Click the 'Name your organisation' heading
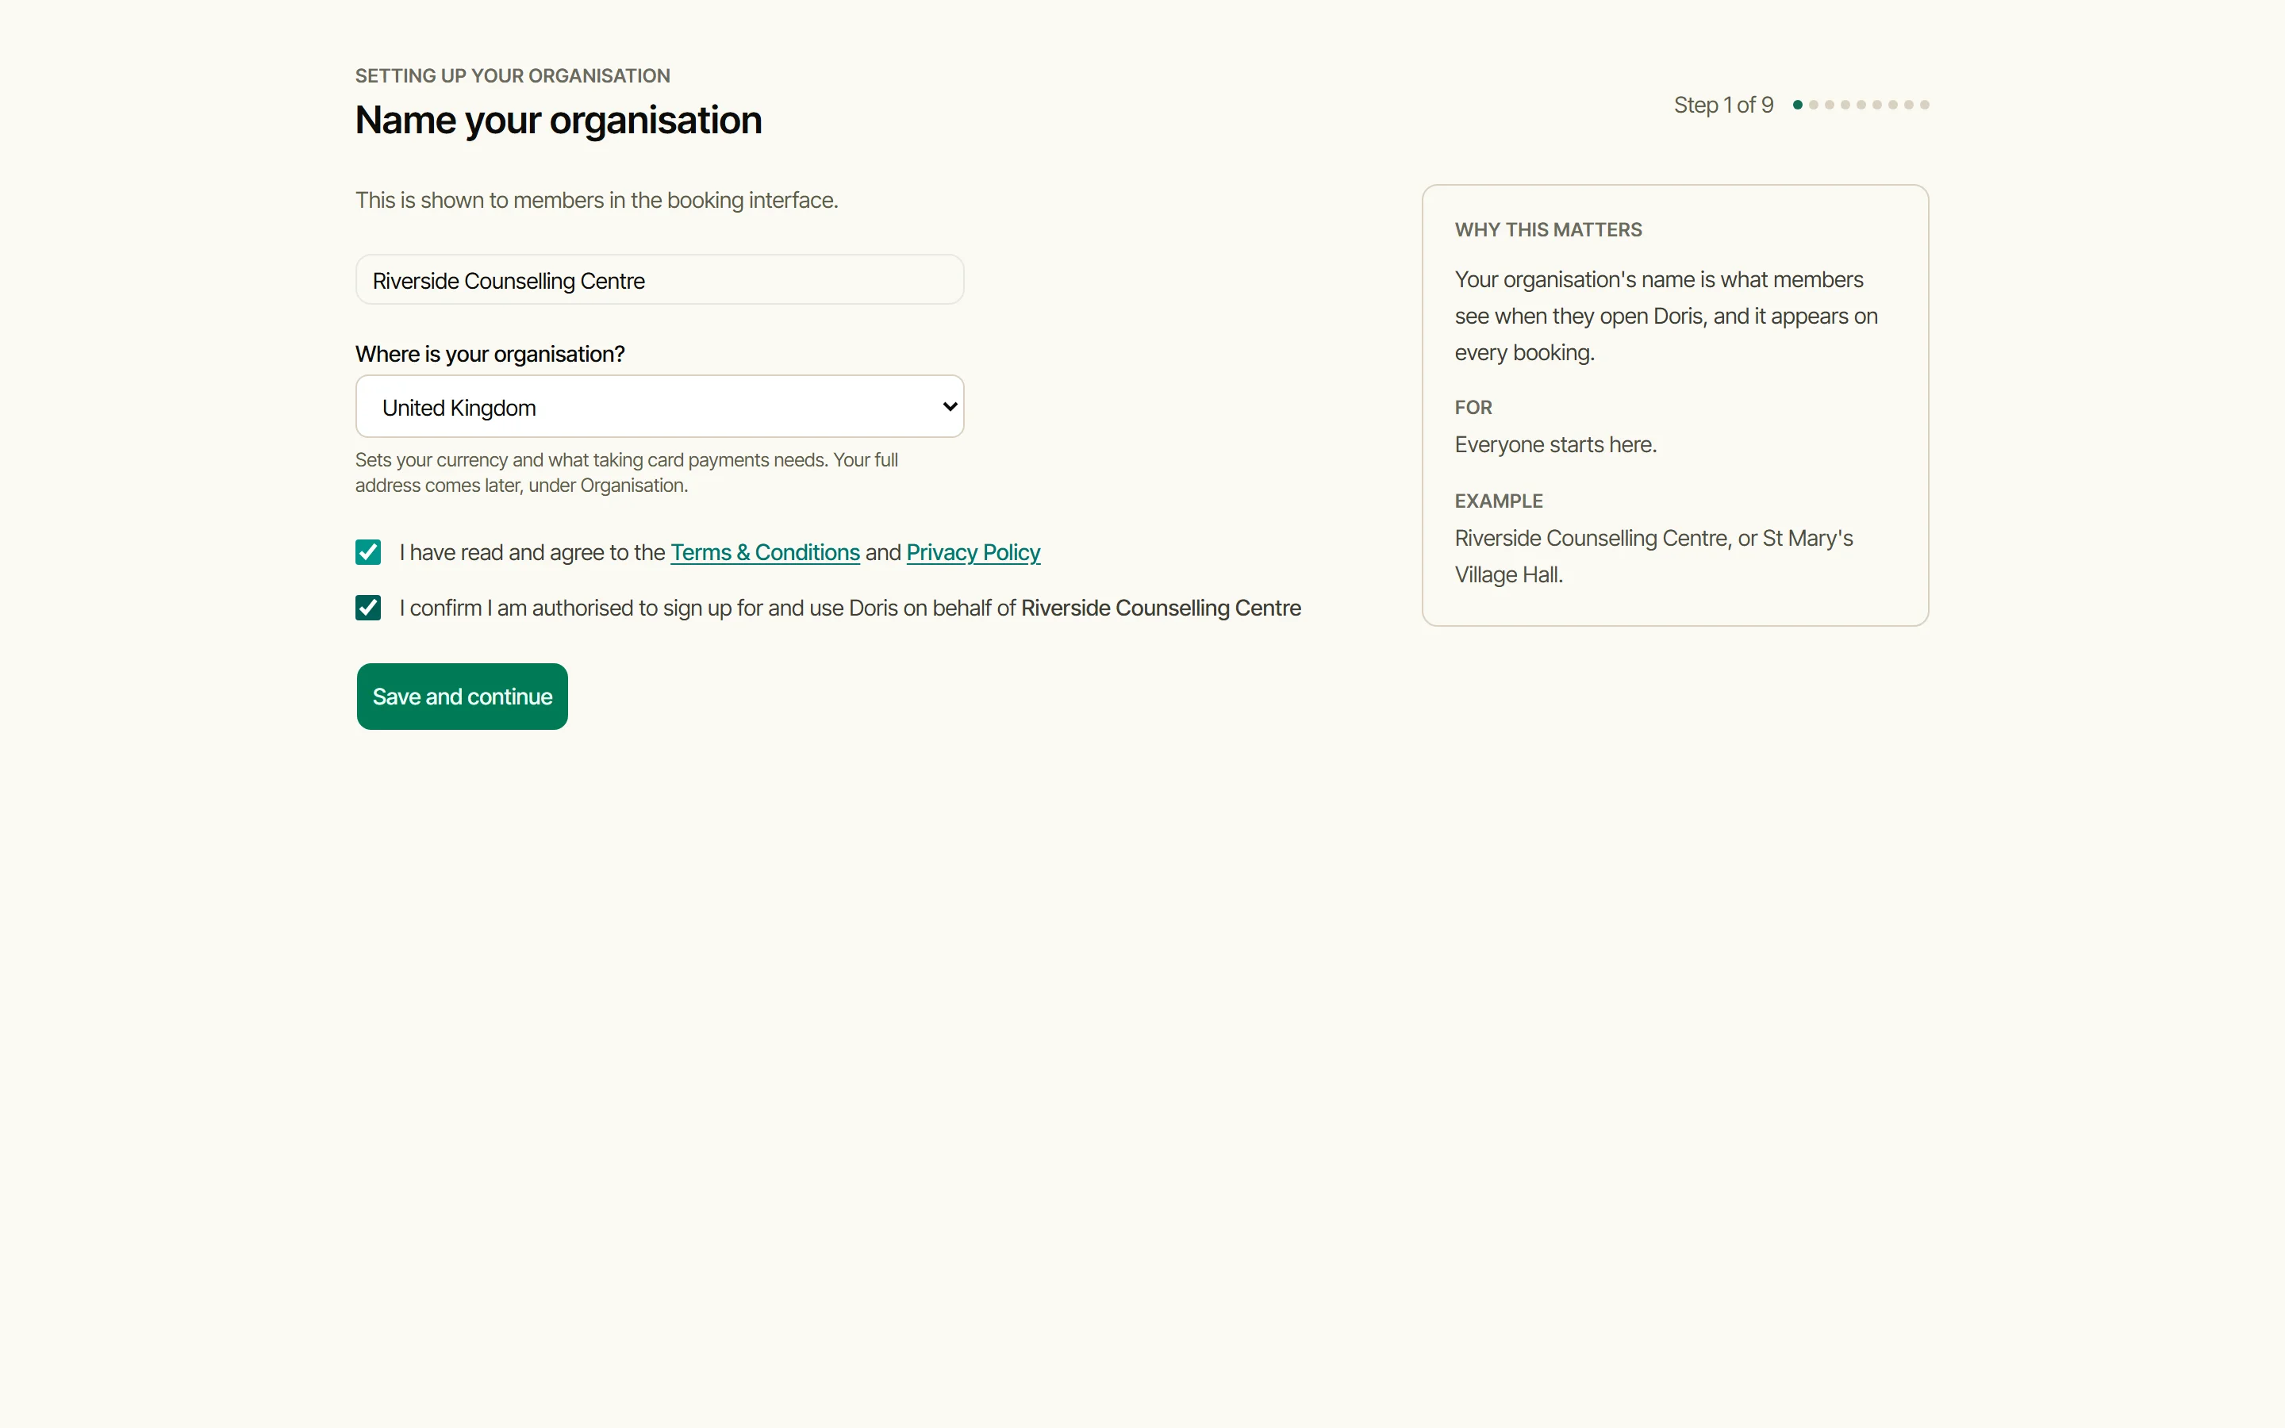The height and width of the screenshot is (1428, 2285). pyautogui.click(x=558, y=120)
